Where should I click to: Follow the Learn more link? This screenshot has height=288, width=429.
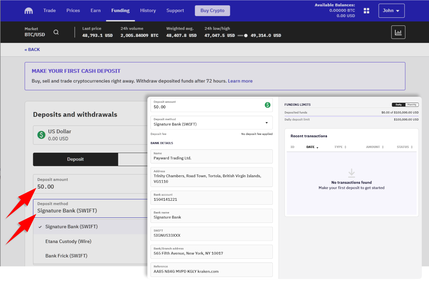click(240, 81)
